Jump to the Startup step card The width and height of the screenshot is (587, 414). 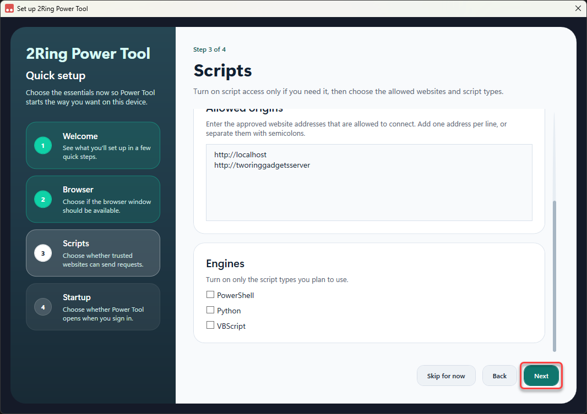coord(93,307)
